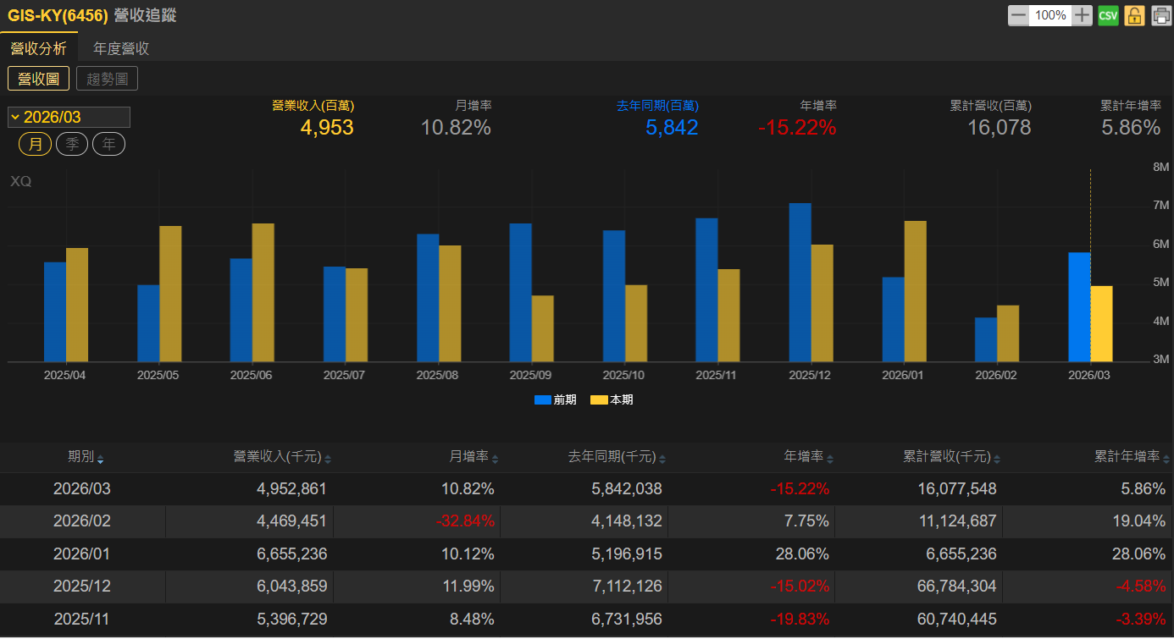Click the zoom in plus button
This screenshot has height=639, width=1174.
[1082, 15]
